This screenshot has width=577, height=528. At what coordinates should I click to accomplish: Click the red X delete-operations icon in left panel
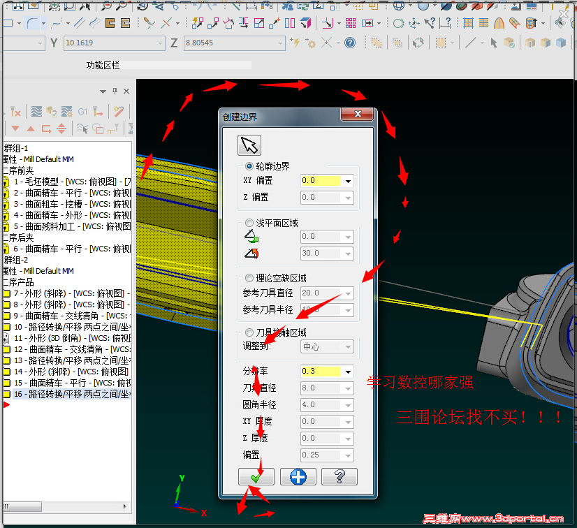tap(15, 112)
